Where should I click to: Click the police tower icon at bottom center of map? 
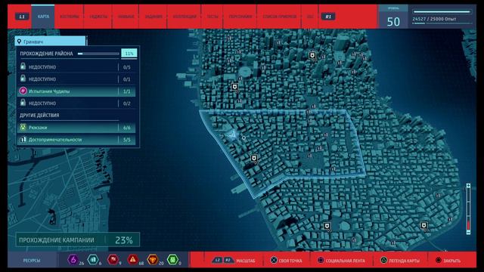click(x=327, y=227)
